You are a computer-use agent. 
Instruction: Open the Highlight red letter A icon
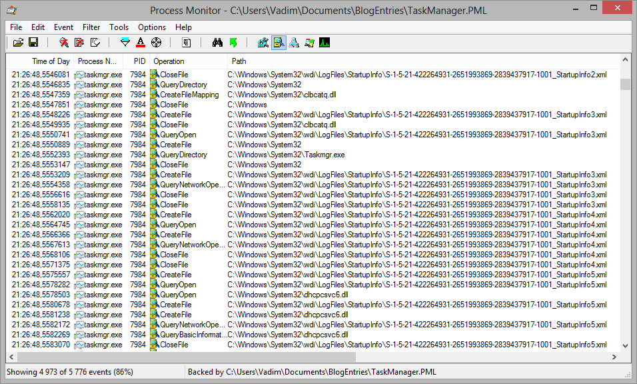pos(141,42)
